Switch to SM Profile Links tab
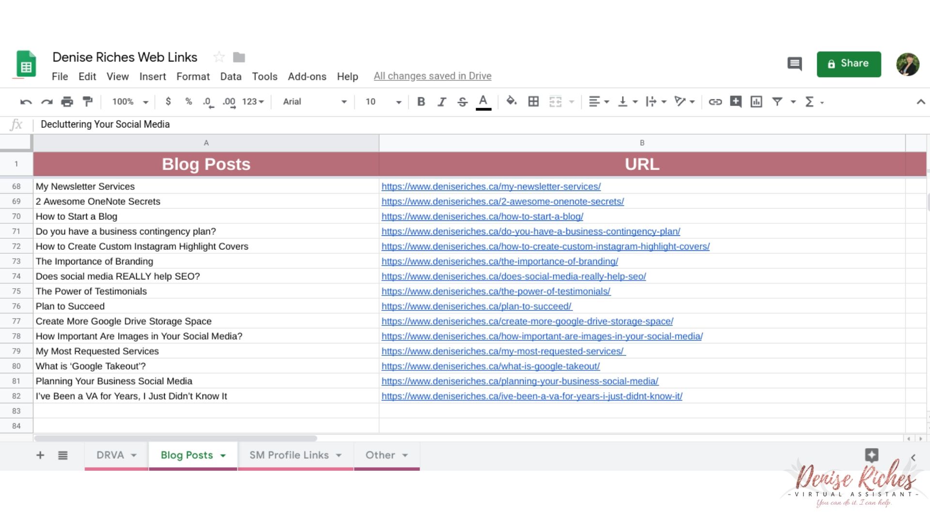930x523 pixels. click(x=295, y=456)
